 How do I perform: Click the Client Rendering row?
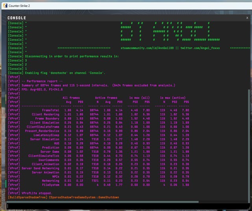45,114
